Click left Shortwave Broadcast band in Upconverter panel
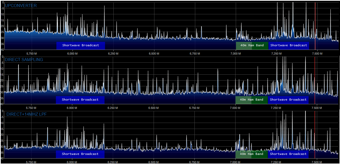The width and height of the screenshot is (340, 164). coord(81,45)
